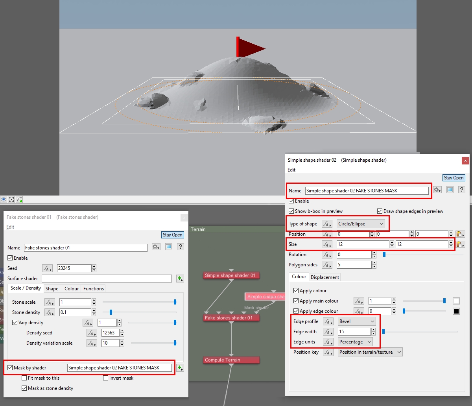Switch to the Shape tab in Fake stones shader
Screen dimensions: 472x406
point(52,288)
